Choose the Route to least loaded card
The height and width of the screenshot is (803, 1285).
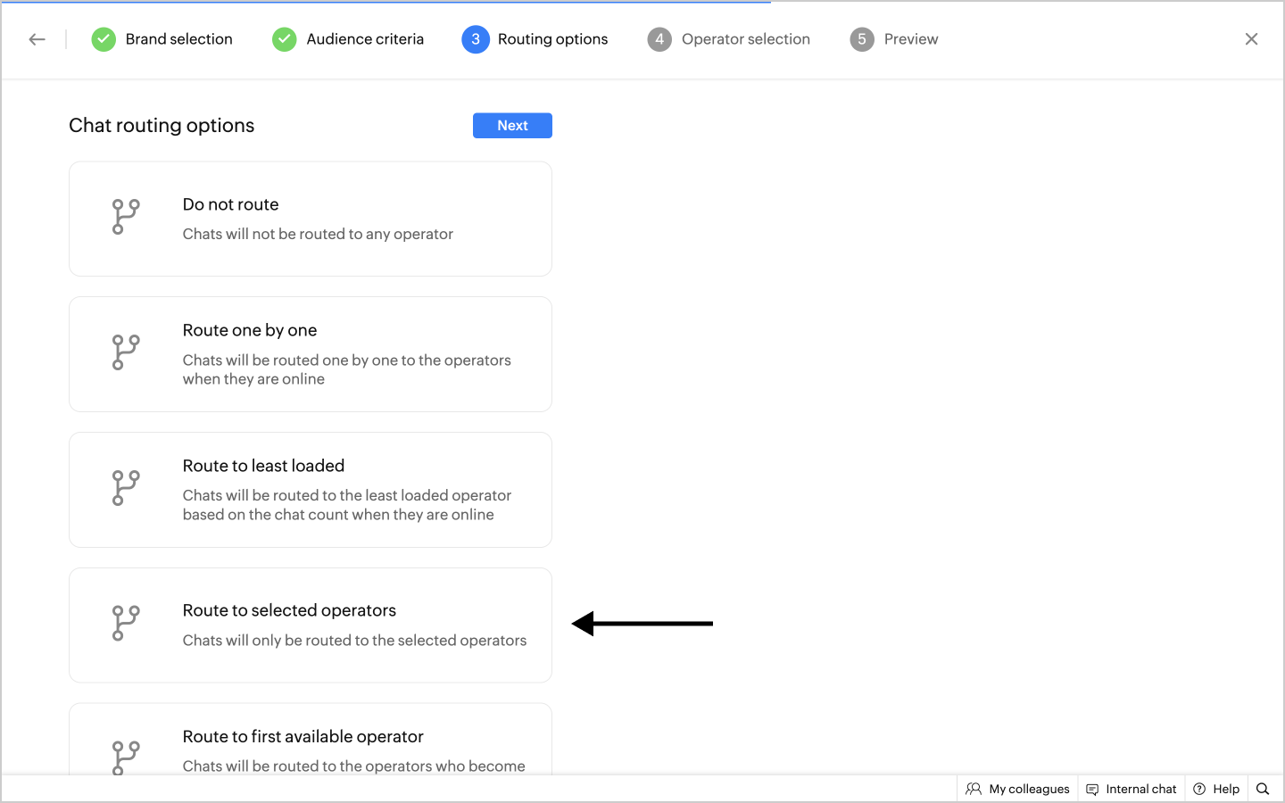[311, 490]
